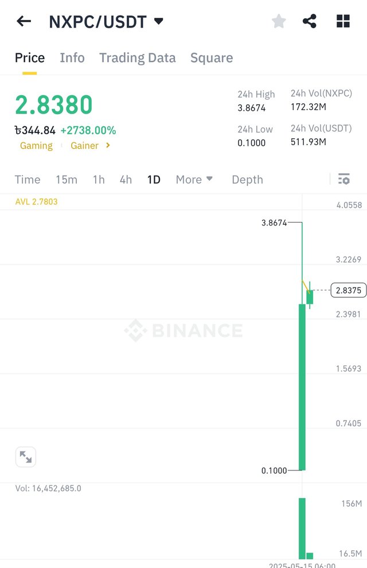Switch to the Info tab
367x568 pixels.
point(72,58)
